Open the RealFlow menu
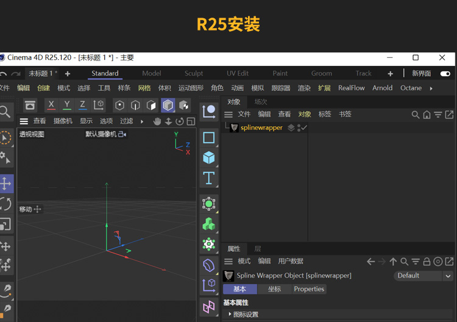The height and width of the screenshot is (322, 457). (351, 88)
